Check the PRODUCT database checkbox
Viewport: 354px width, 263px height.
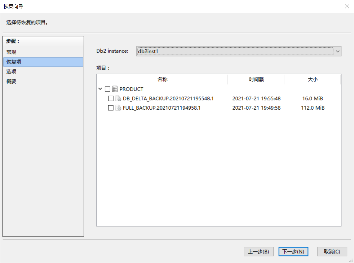pos(108,89)
